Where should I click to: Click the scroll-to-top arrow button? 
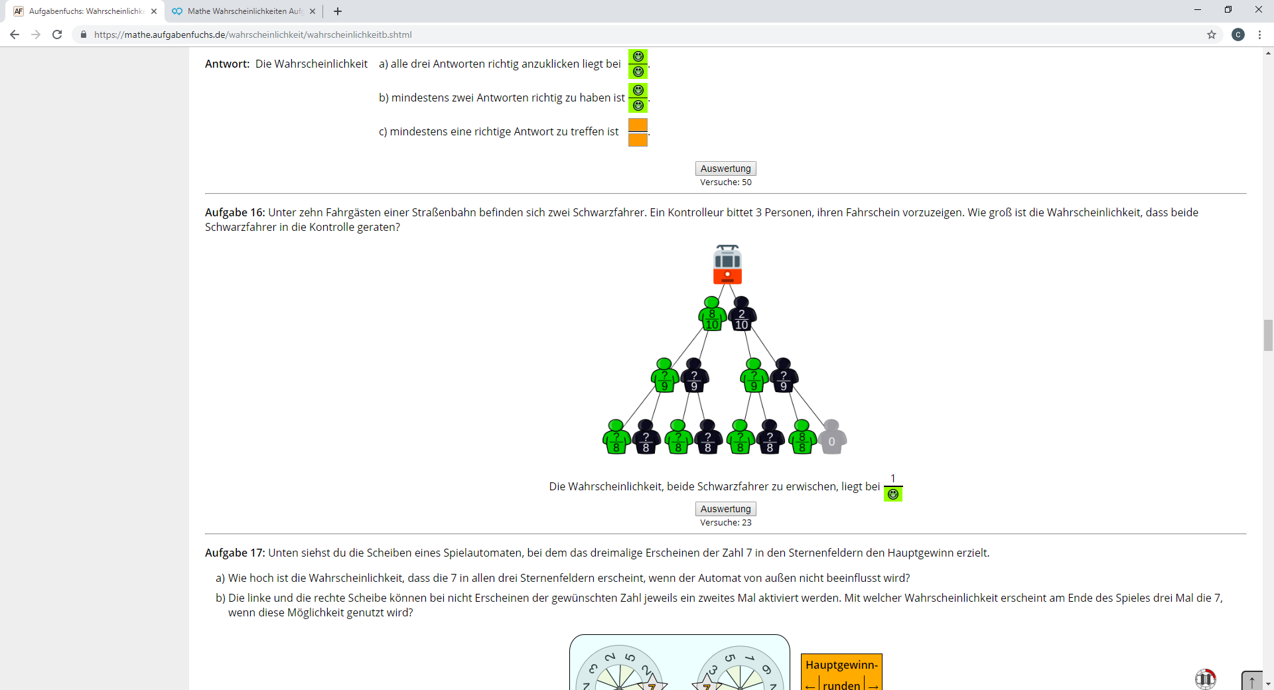tap(1251, 681)
